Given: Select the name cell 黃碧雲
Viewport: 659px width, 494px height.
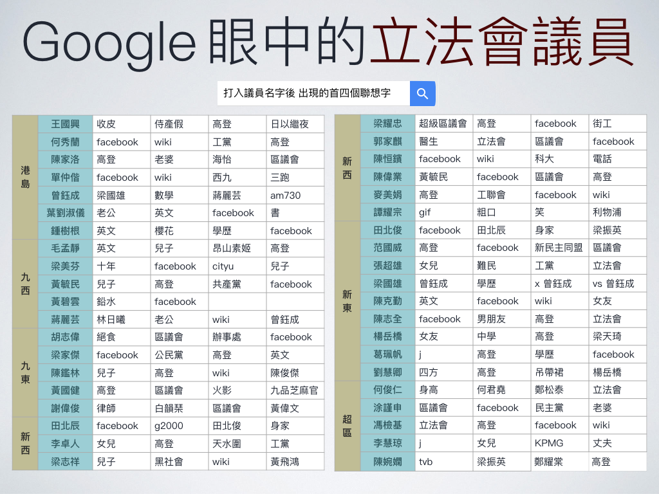Looking at the screenshot, I should tap(65, 302).
